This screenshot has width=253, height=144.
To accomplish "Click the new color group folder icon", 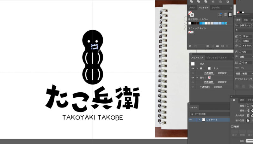I will (x=217, y=46).
